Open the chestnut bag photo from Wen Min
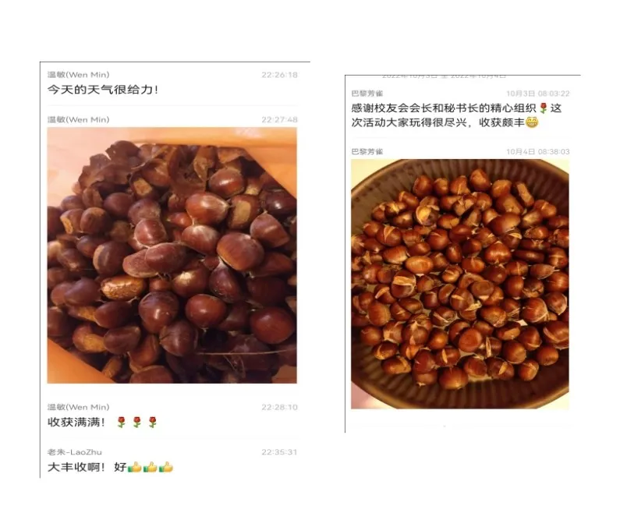 (172, 255)
